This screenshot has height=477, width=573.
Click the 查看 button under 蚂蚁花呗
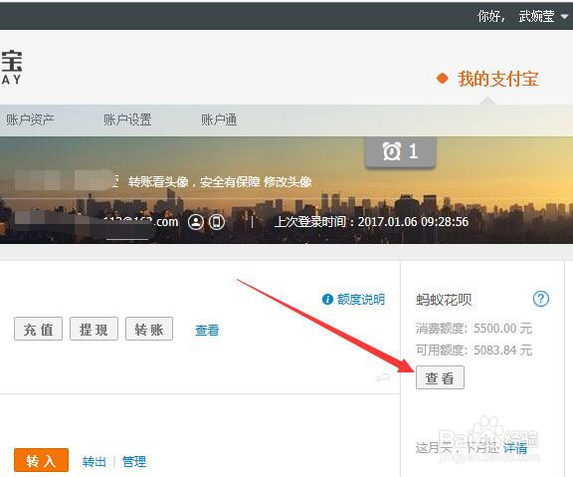pos(440,377)
